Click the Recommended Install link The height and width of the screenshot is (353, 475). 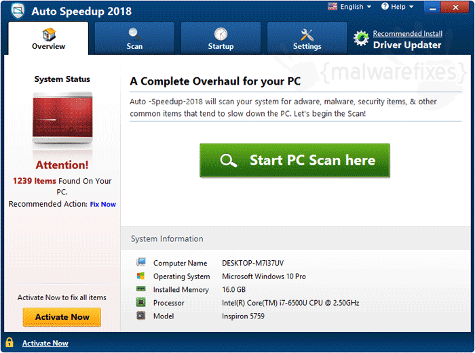pos(407,34)
